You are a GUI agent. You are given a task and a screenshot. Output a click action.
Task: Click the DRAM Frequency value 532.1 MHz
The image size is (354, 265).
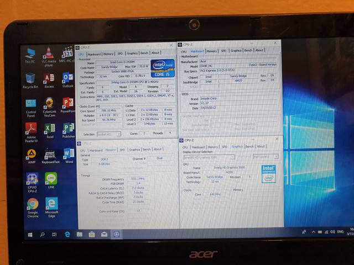click(138, 178)
